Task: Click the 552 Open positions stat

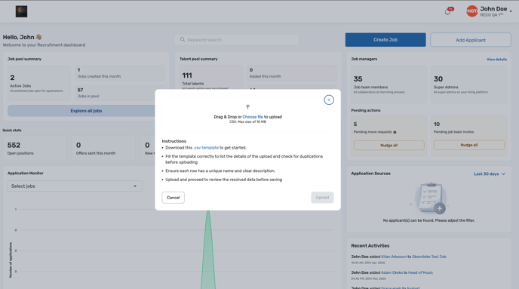Action: (x=35, y=149)
